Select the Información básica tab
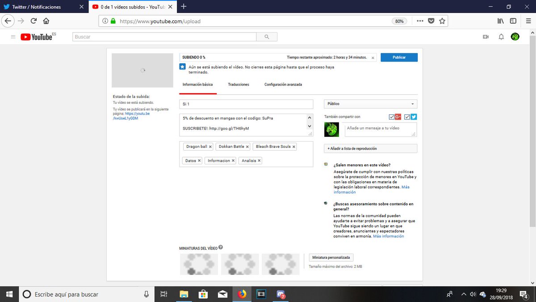The height and width of the screenshot is (302, 536). pyautogui.click(x=198, y=84)
